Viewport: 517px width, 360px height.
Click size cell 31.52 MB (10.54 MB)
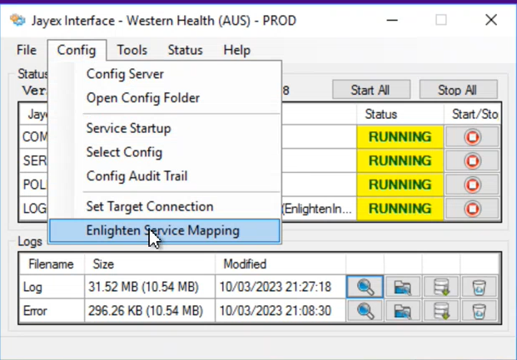(x=150, y=287)
